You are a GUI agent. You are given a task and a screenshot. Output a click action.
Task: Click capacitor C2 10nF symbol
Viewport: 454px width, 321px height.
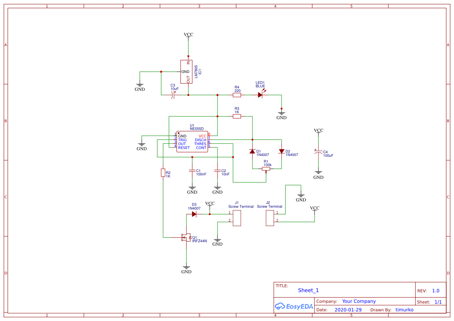[217, 171]
